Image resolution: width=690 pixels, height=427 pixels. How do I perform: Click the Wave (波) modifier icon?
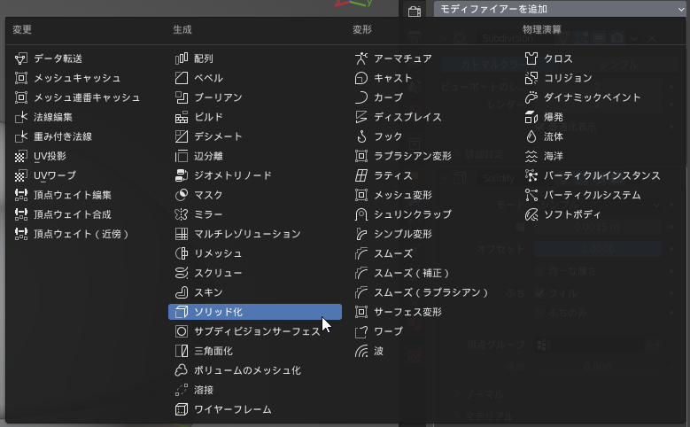[361, 351]
